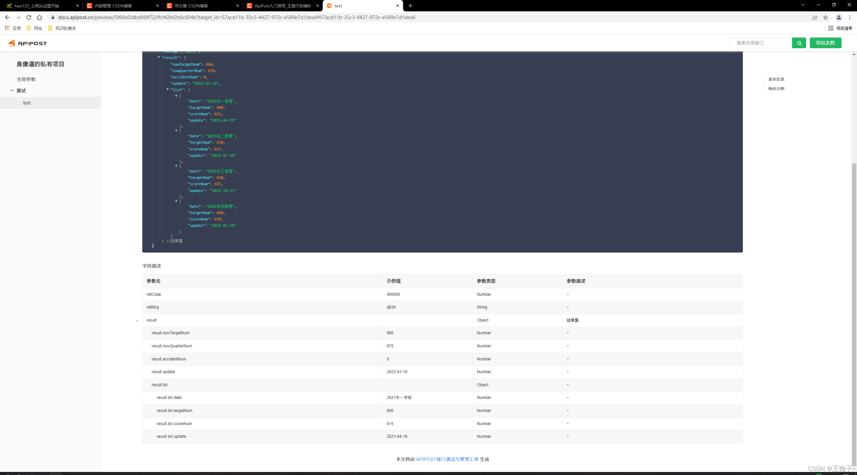Open the 阅读清单 reading list

841,28
